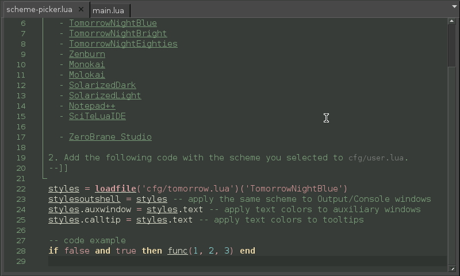Viewport: 460px width, 276px height.
Task: Click cfg/user.lua text on line 19
Action: 376,158
